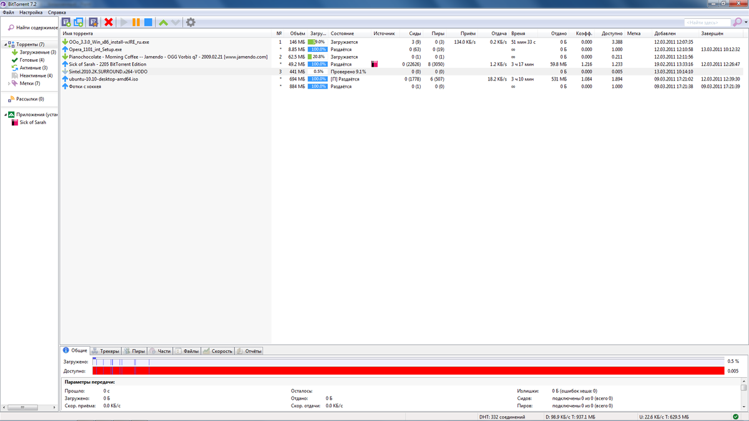Expand the Метки (7) tree node
This screenshot has height=421, width=749.
[9, 83]
